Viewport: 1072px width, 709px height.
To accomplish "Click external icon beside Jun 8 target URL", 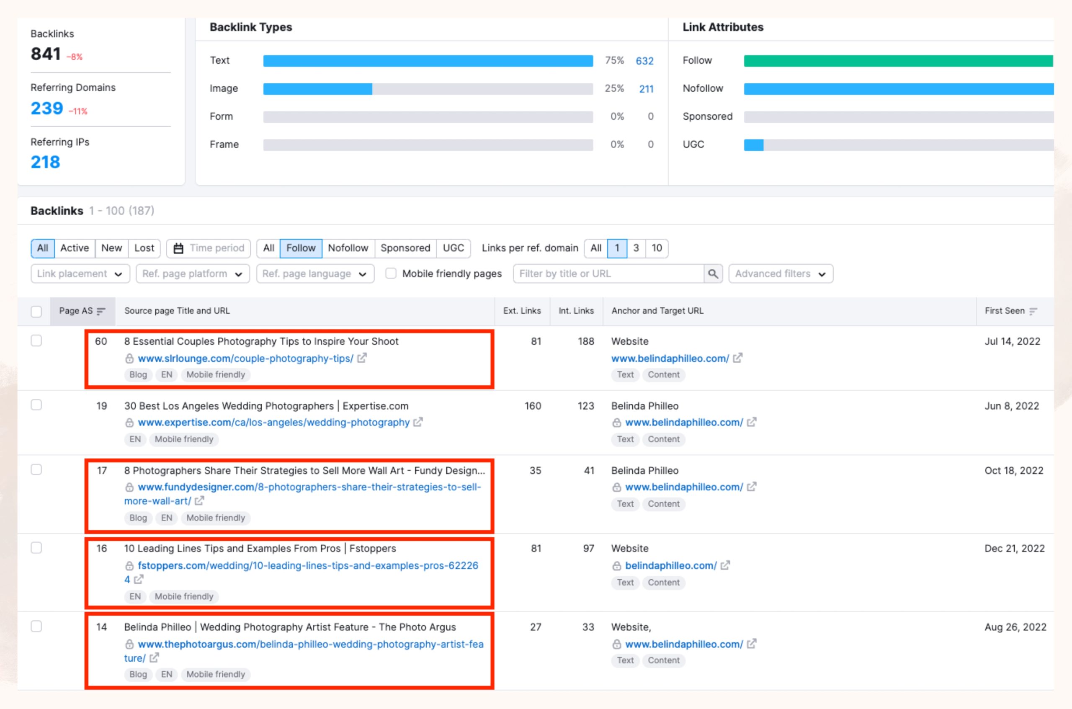I will tap(751, 422).
